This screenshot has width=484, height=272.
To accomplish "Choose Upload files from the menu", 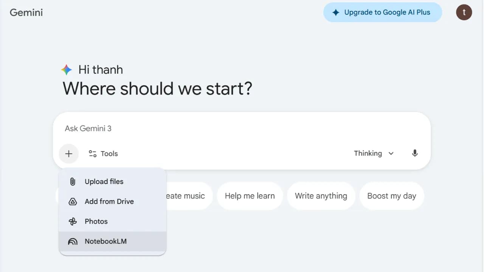I will (104, 181).
